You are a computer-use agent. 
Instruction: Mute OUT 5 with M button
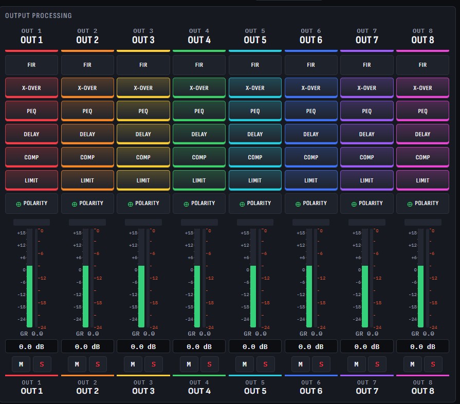point(245,364)
